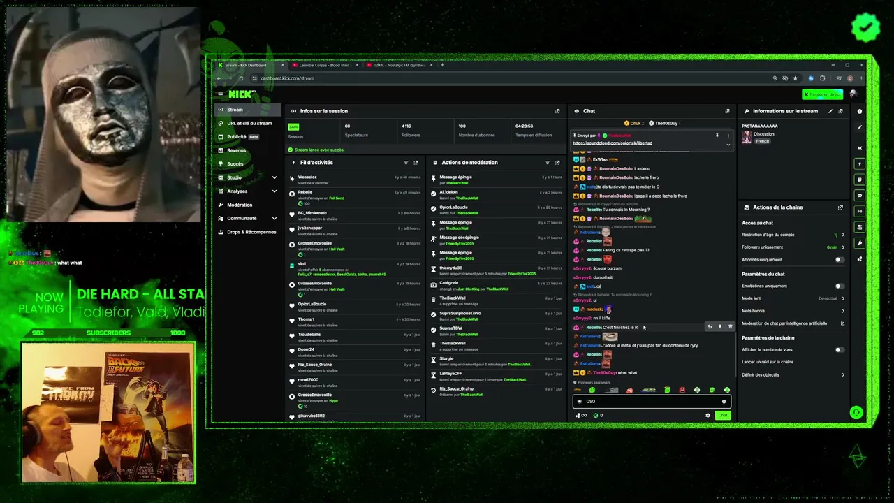Open Modération de chat par intelligence artificielle
The height and width of the screenshot is (503, 894).
coord(793,323)
